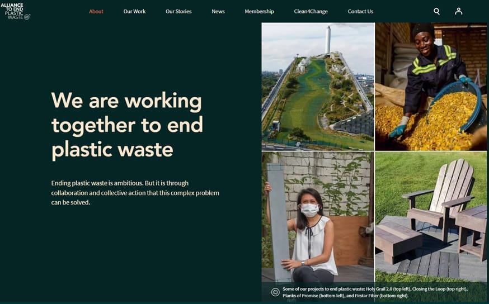Click the main headline about ending plastic waste
This screenshot has width=489, height=304.
coord(127,126)
